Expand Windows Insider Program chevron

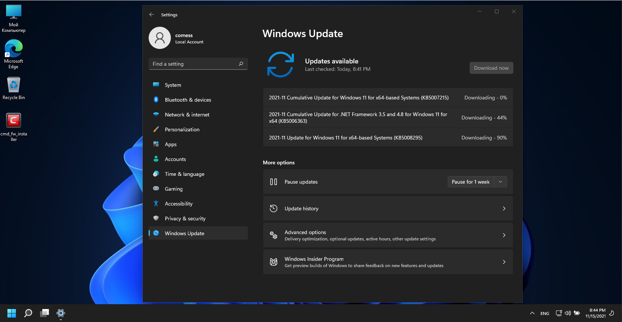pos(504,262)
